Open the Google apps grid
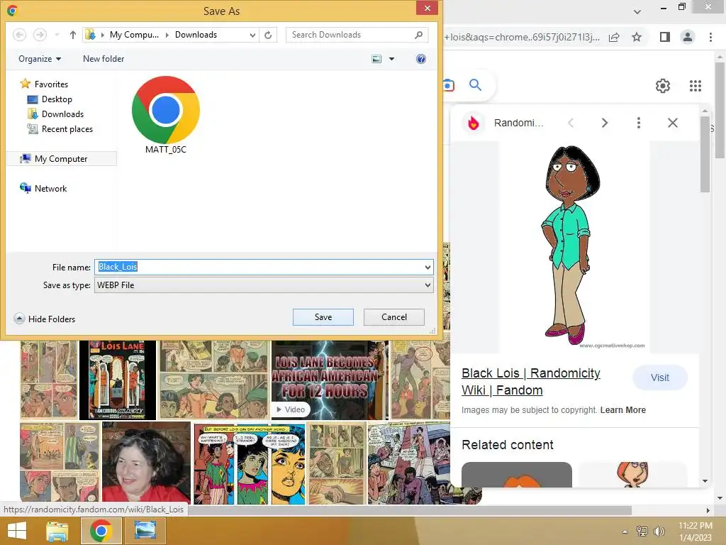726x545 pixels. (695, 86)
